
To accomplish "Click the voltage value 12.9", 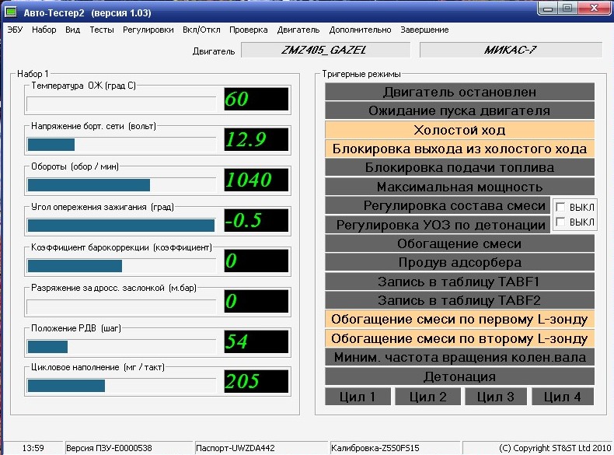I will [x=256, y=139].
